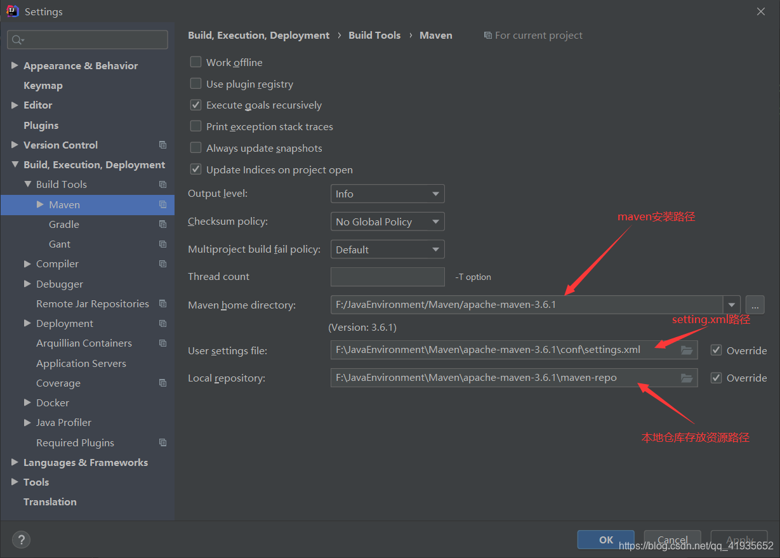
Task: Expand the Maven subtree arrow
Action: [40, 204]
